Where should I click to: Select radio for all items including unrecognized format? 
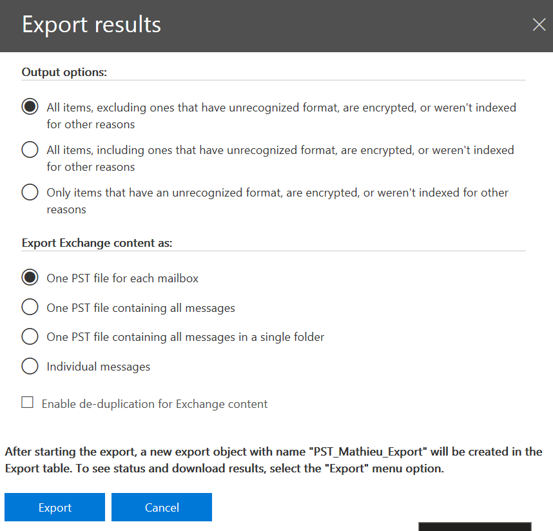30,150
